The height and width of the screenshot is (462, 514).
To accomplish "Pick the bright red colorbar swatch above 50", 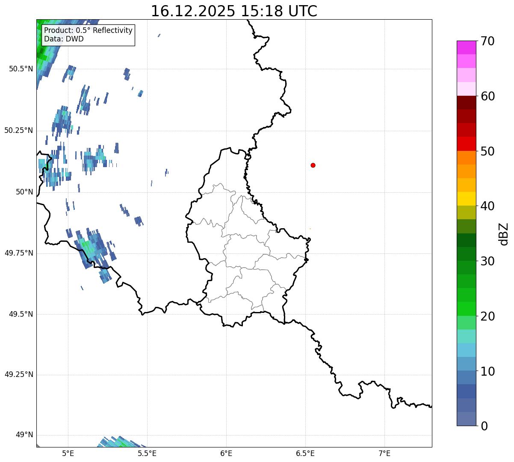I will (x=467, y=144).
